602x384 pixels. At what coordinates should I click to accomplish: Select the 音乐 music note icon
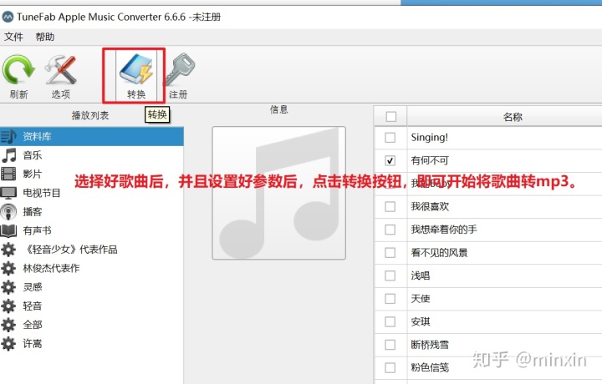9,155
